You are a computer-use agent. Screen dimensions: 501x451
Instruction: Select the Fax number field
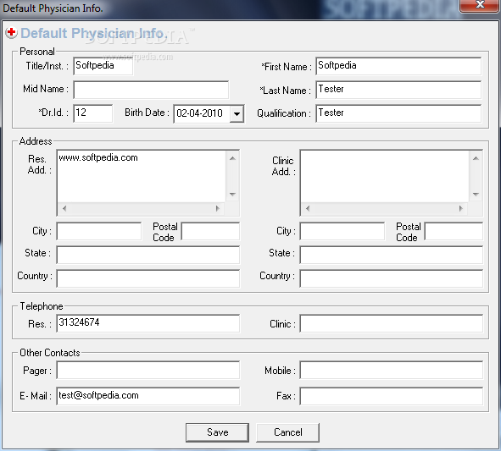coord(391,396)
